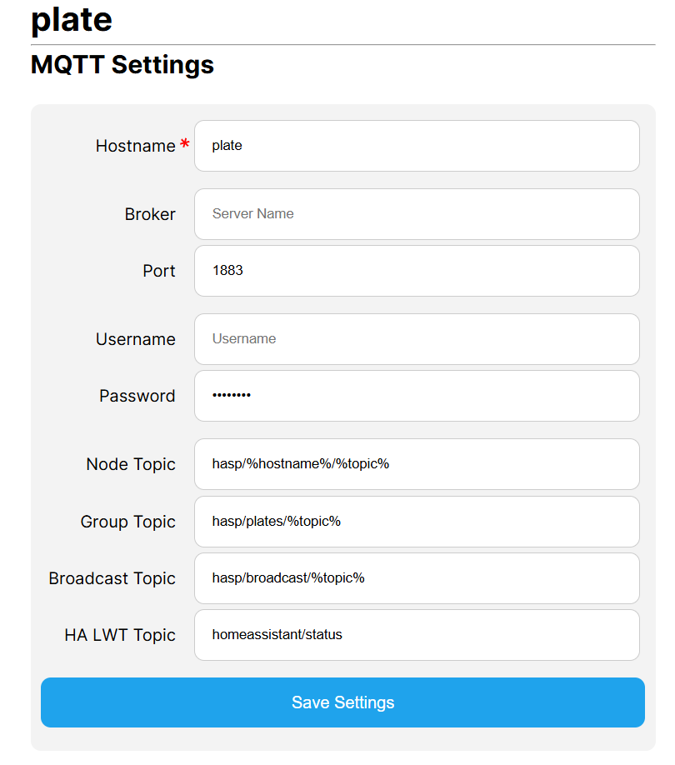Click the Save Settings button

(342, 702)
